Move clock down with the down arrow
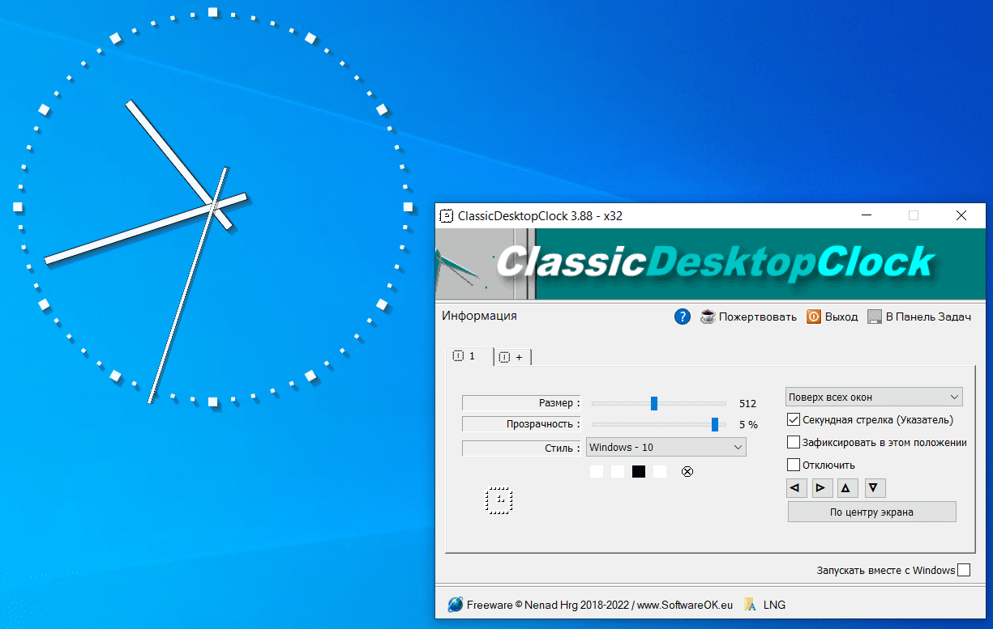The image size is (993, 629). (875, 488)
